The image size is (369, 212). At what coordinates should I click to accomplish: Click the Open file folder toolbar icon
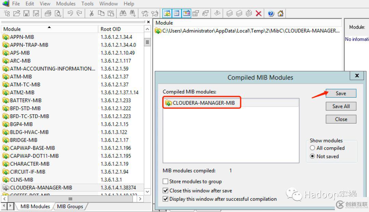(16, 14)
